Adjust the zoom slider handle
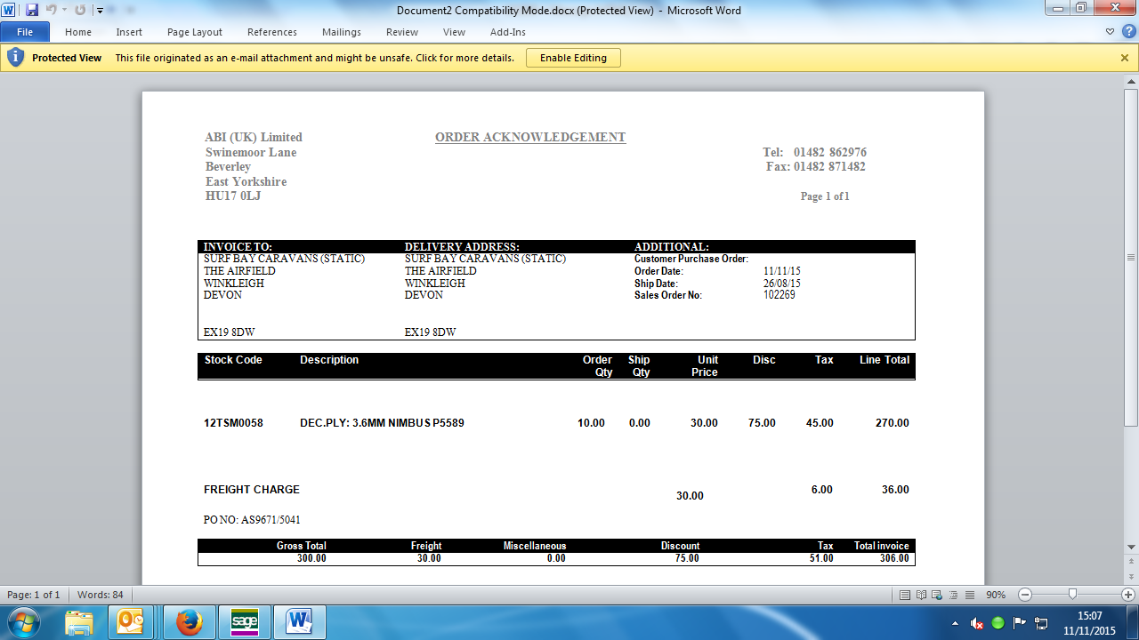Image resolution: width=1139 pixels, height=640 pixels. point(1072,595)
